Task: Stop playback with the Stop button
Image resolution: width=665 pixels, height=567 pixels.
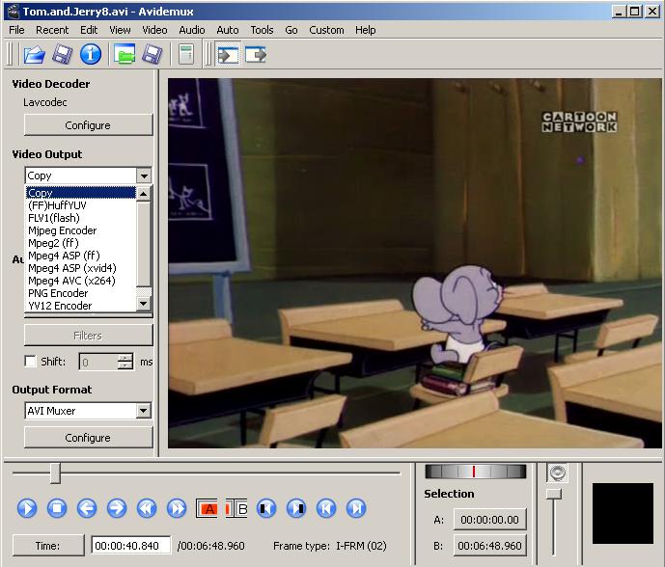Action: point(57,508)
